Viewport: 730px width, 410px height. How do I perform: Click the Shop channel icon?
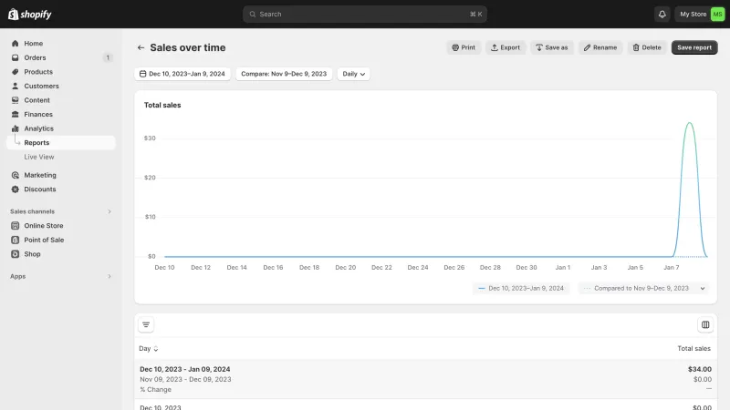pos(15,254)
